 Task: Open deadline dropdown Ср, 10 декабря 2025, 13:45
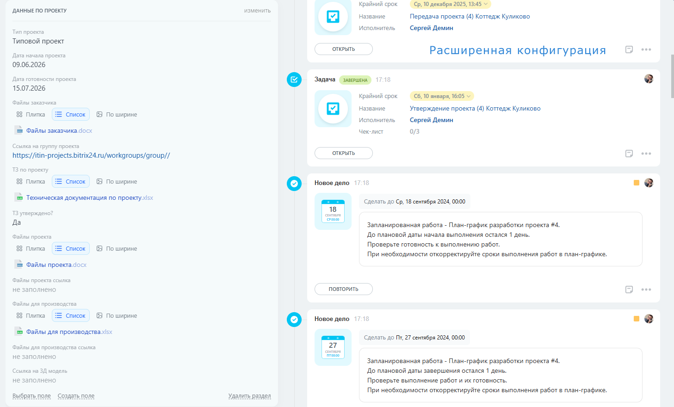[451, 4]
